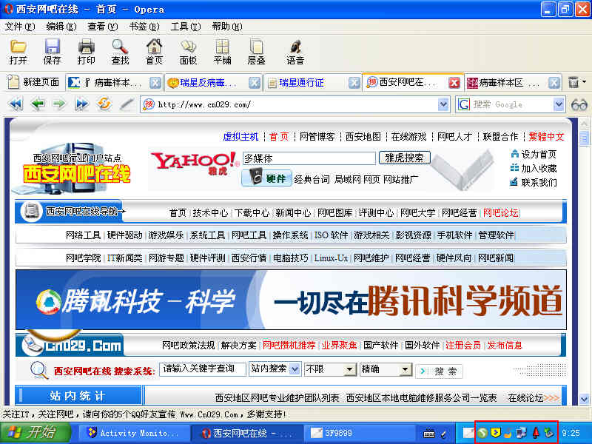This screenshot has height=444, width=592.
Task: Expand the Google search engine dropdown
Action: click(559, 104)
